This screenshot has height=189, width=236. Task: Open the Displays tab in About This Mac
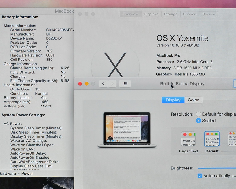(151, 14)
